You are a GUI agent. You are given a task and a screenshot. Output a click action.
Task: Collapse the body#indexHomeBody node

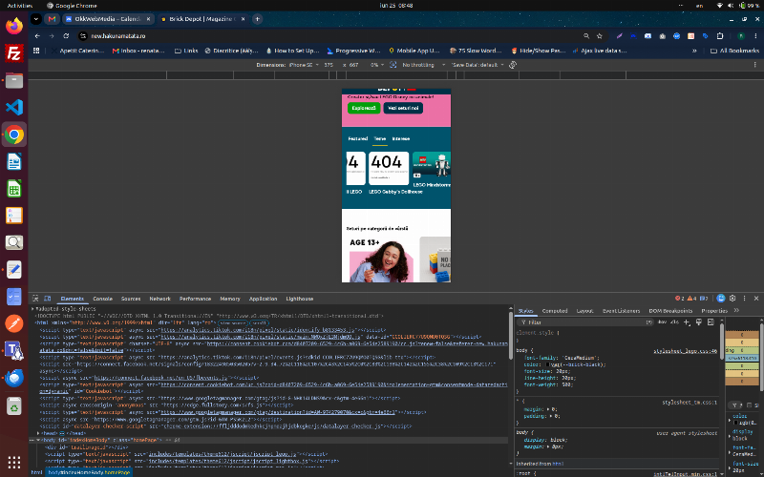pos(38,440)
